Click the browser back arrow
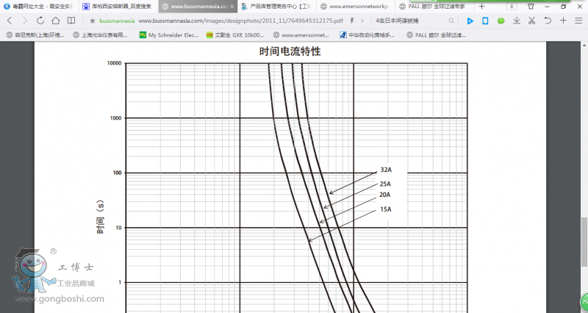Screen dimensions: 588x313 pyautogui.click(x=9, y=21)
